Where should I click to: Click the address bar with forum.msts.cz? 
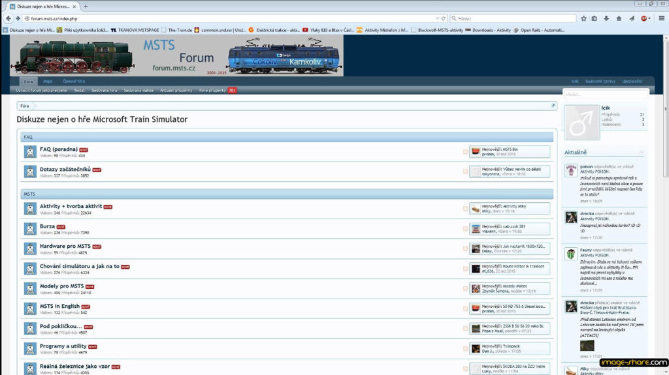[x=228, y=18]
